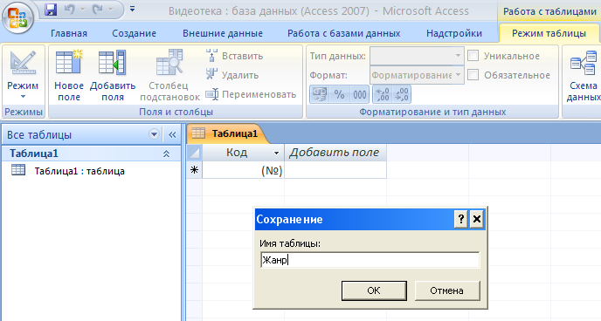Image resolution: width=601 pixels, height=321 pixels.
Task: Apply percent format icon
Action: point(339,94)
